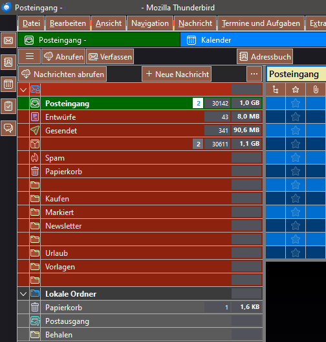
Task: Click the Abrufen toolbar button
Action: point(63,56)
